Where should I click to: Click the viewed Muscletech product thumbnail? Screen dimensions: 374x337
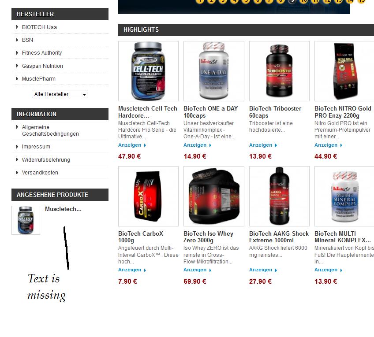pos(26,220)
